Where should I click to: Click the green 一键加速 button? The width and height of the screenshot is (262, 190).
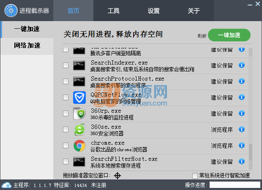pos(229,35)
